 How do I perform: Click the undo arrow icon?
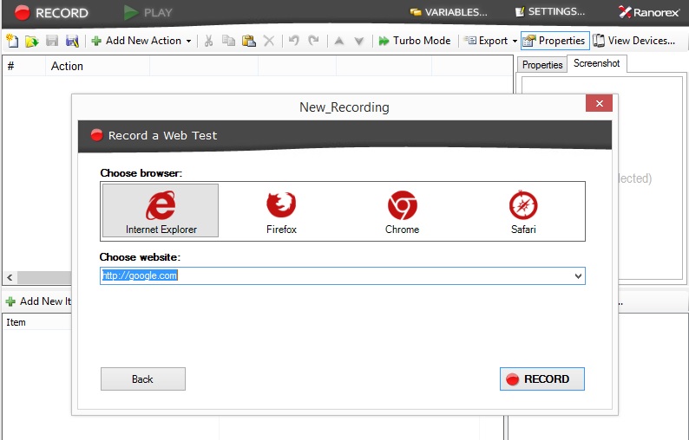pyautogui.click(x=293, y=41)
